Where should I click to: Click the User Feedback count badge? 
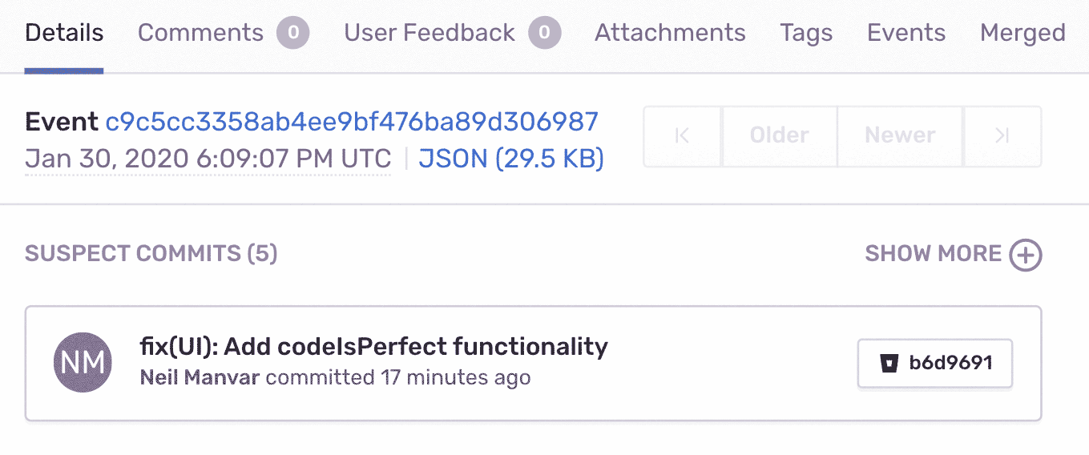pyautogui.click(x=545, y=33)
